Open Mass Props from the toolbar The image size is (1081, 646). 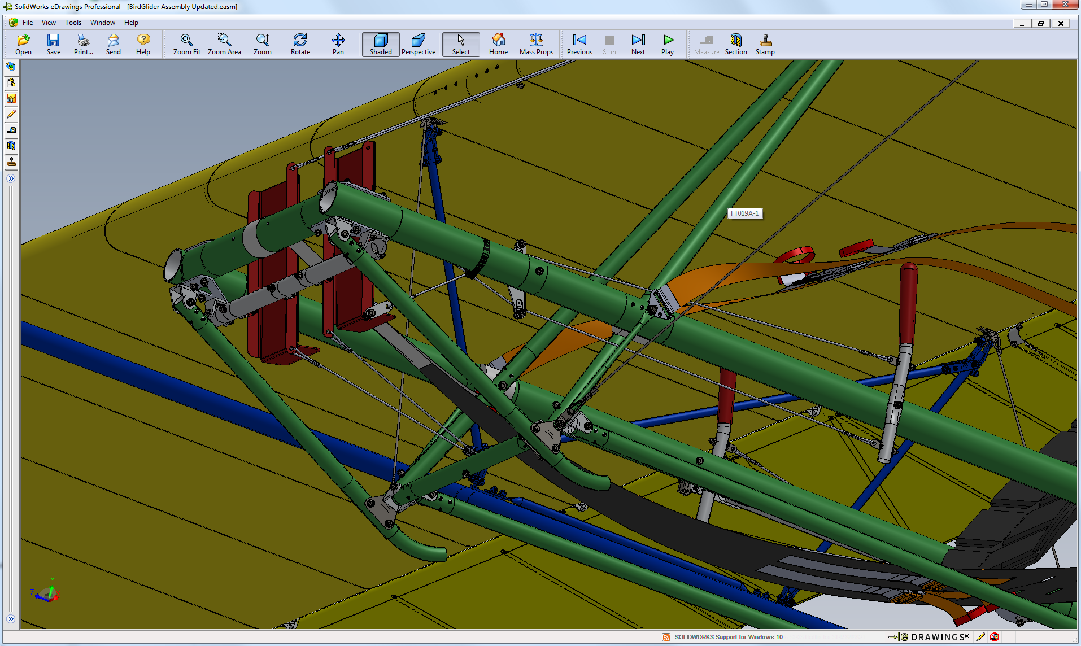pos(536,44)
